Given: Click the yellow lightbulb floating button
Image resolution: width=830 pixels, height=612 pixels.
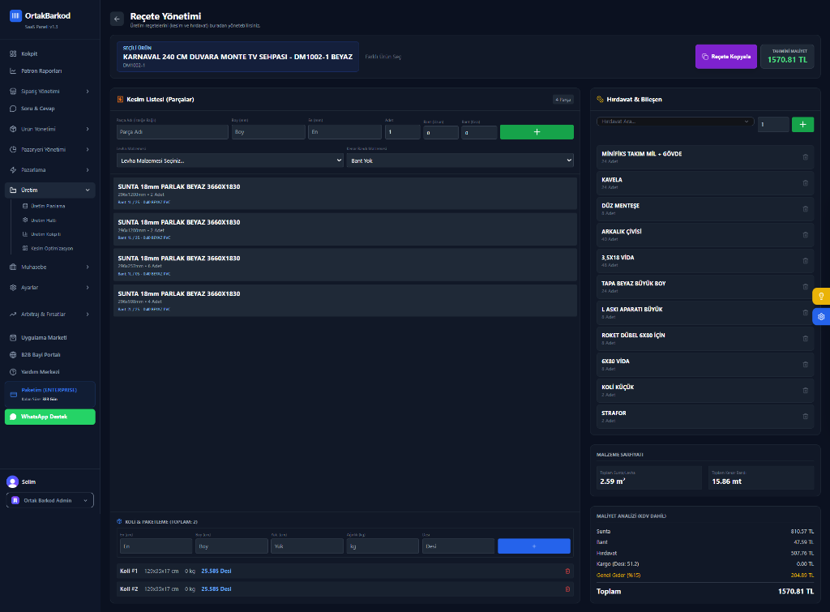Looking at the screenshot, I should (x=820, y=297).
